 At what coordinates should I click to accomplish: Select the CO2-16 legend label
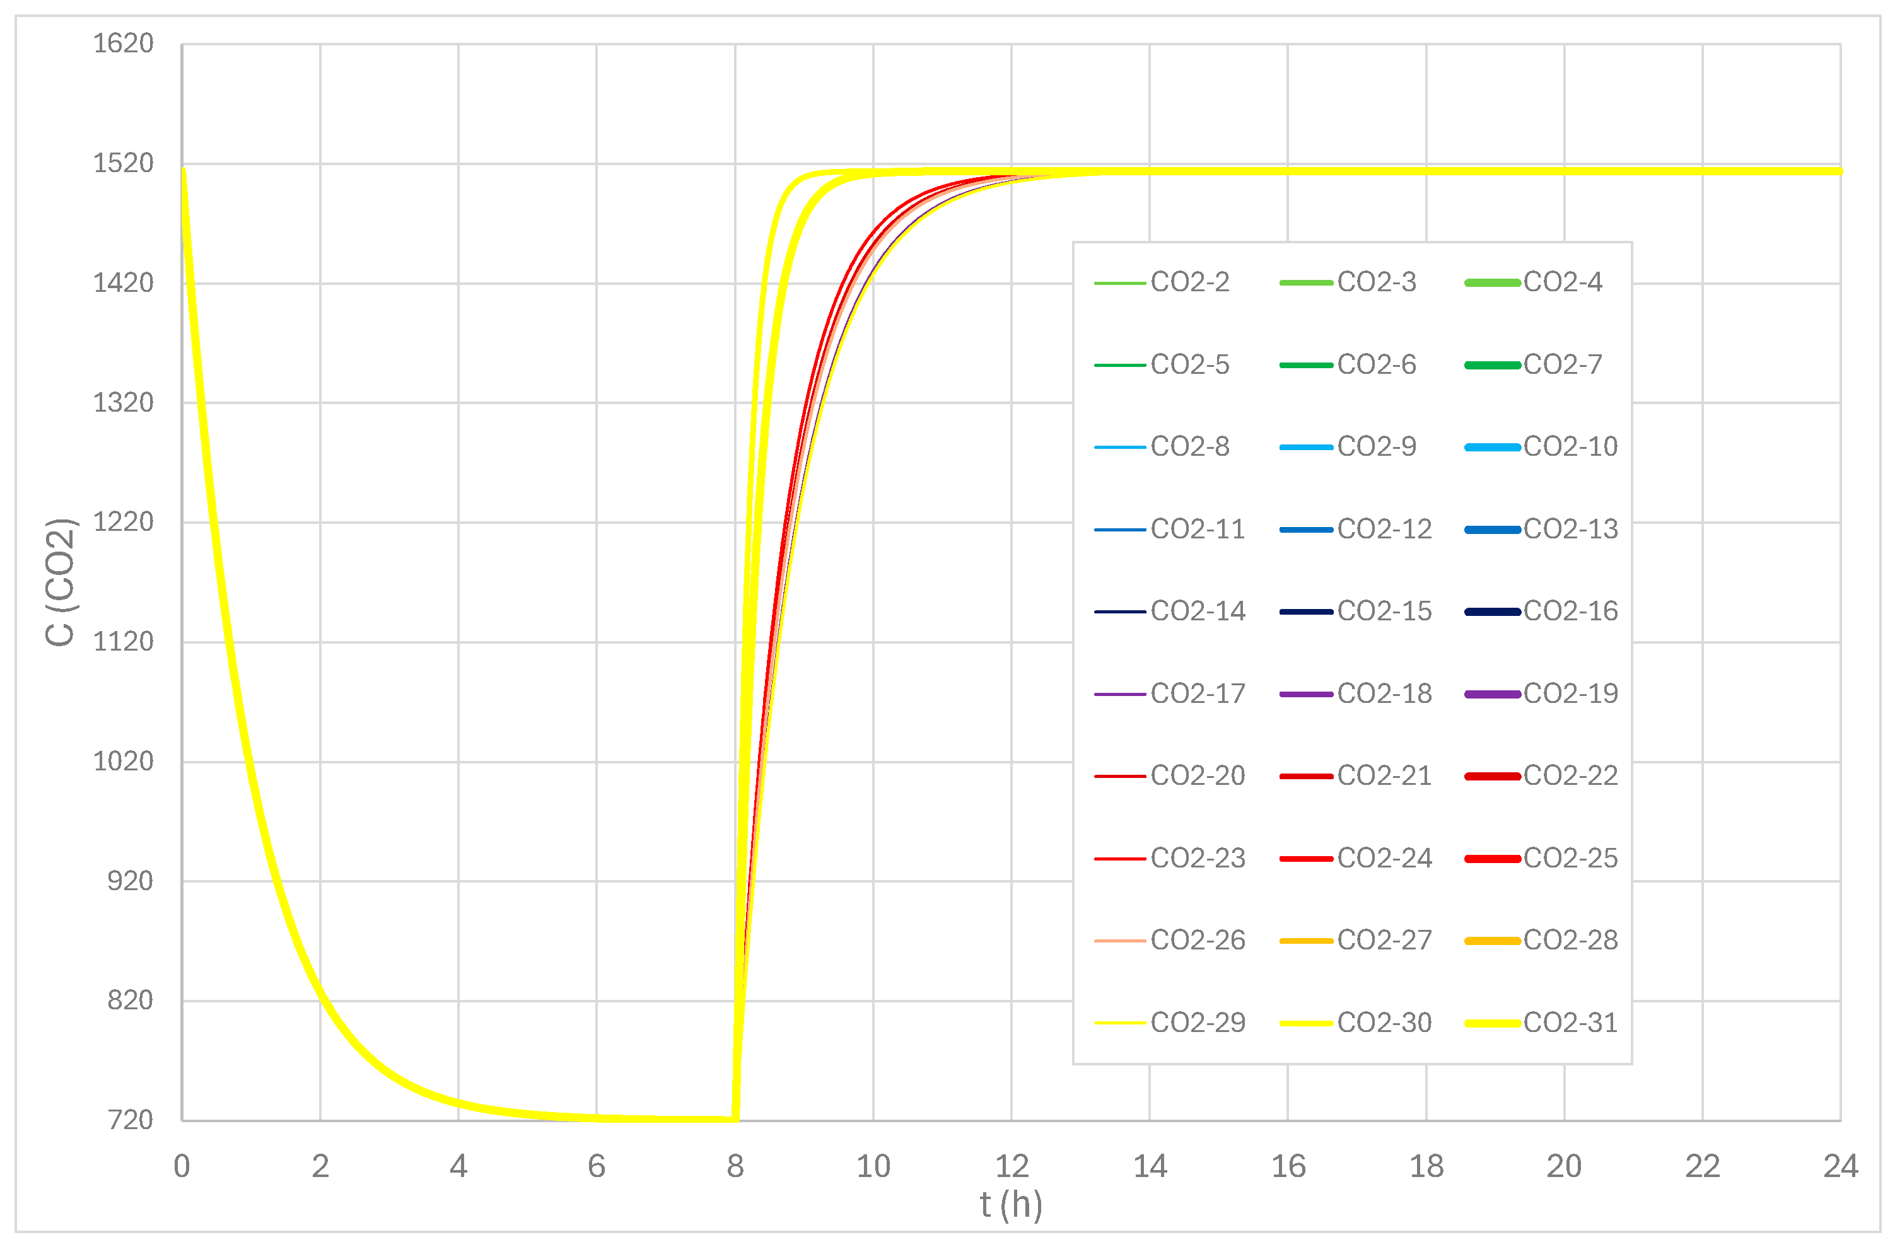click(1571, 611)
